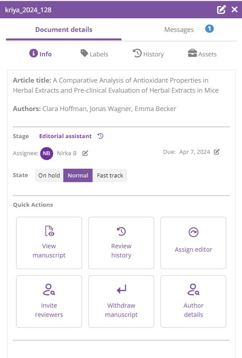The height and width of the screenshot is (358, 242).
Task: Set state to Normal
Action: click(78, 175)
